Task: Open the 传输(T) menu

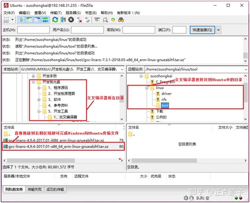Action: point(56,13)
